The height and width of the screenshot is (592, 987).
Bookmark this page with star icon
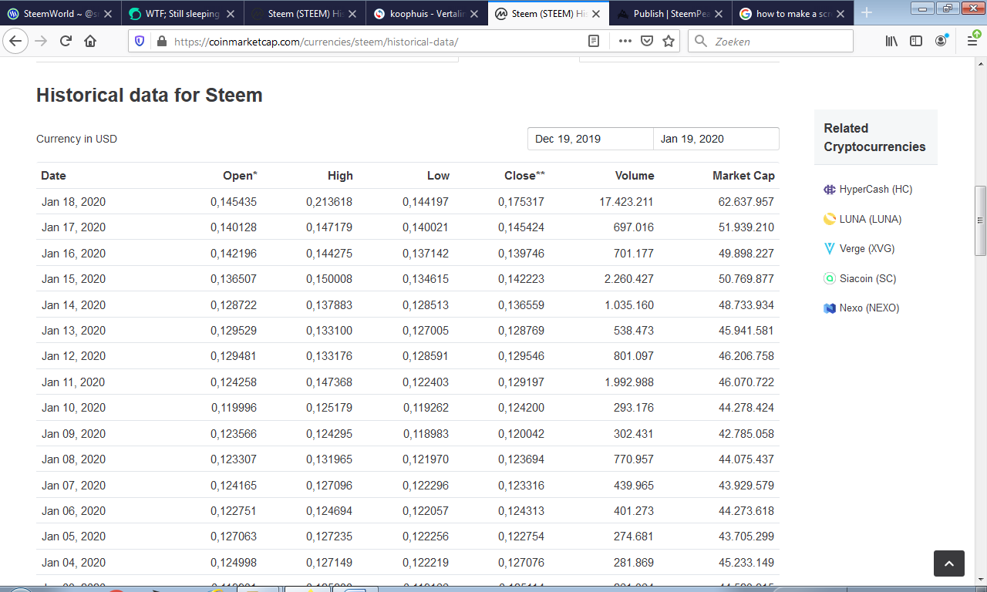(669, 41)
